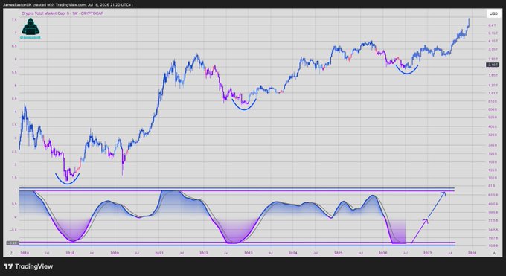The height and width of the screenshot is (276, 506).
Task: Click the 2024 label on time axis
Action: point(293,253)
